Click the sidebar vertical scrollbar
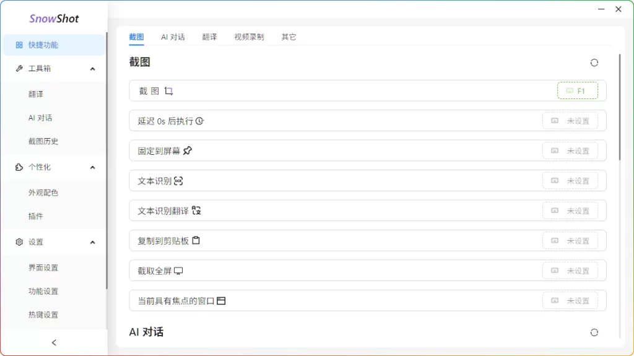This screenshot has height=356, width=634. pos(106,161)
